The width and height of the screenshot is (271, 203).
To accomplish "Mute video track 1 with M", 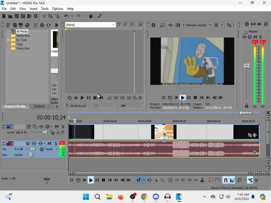I will click(57, 127).
